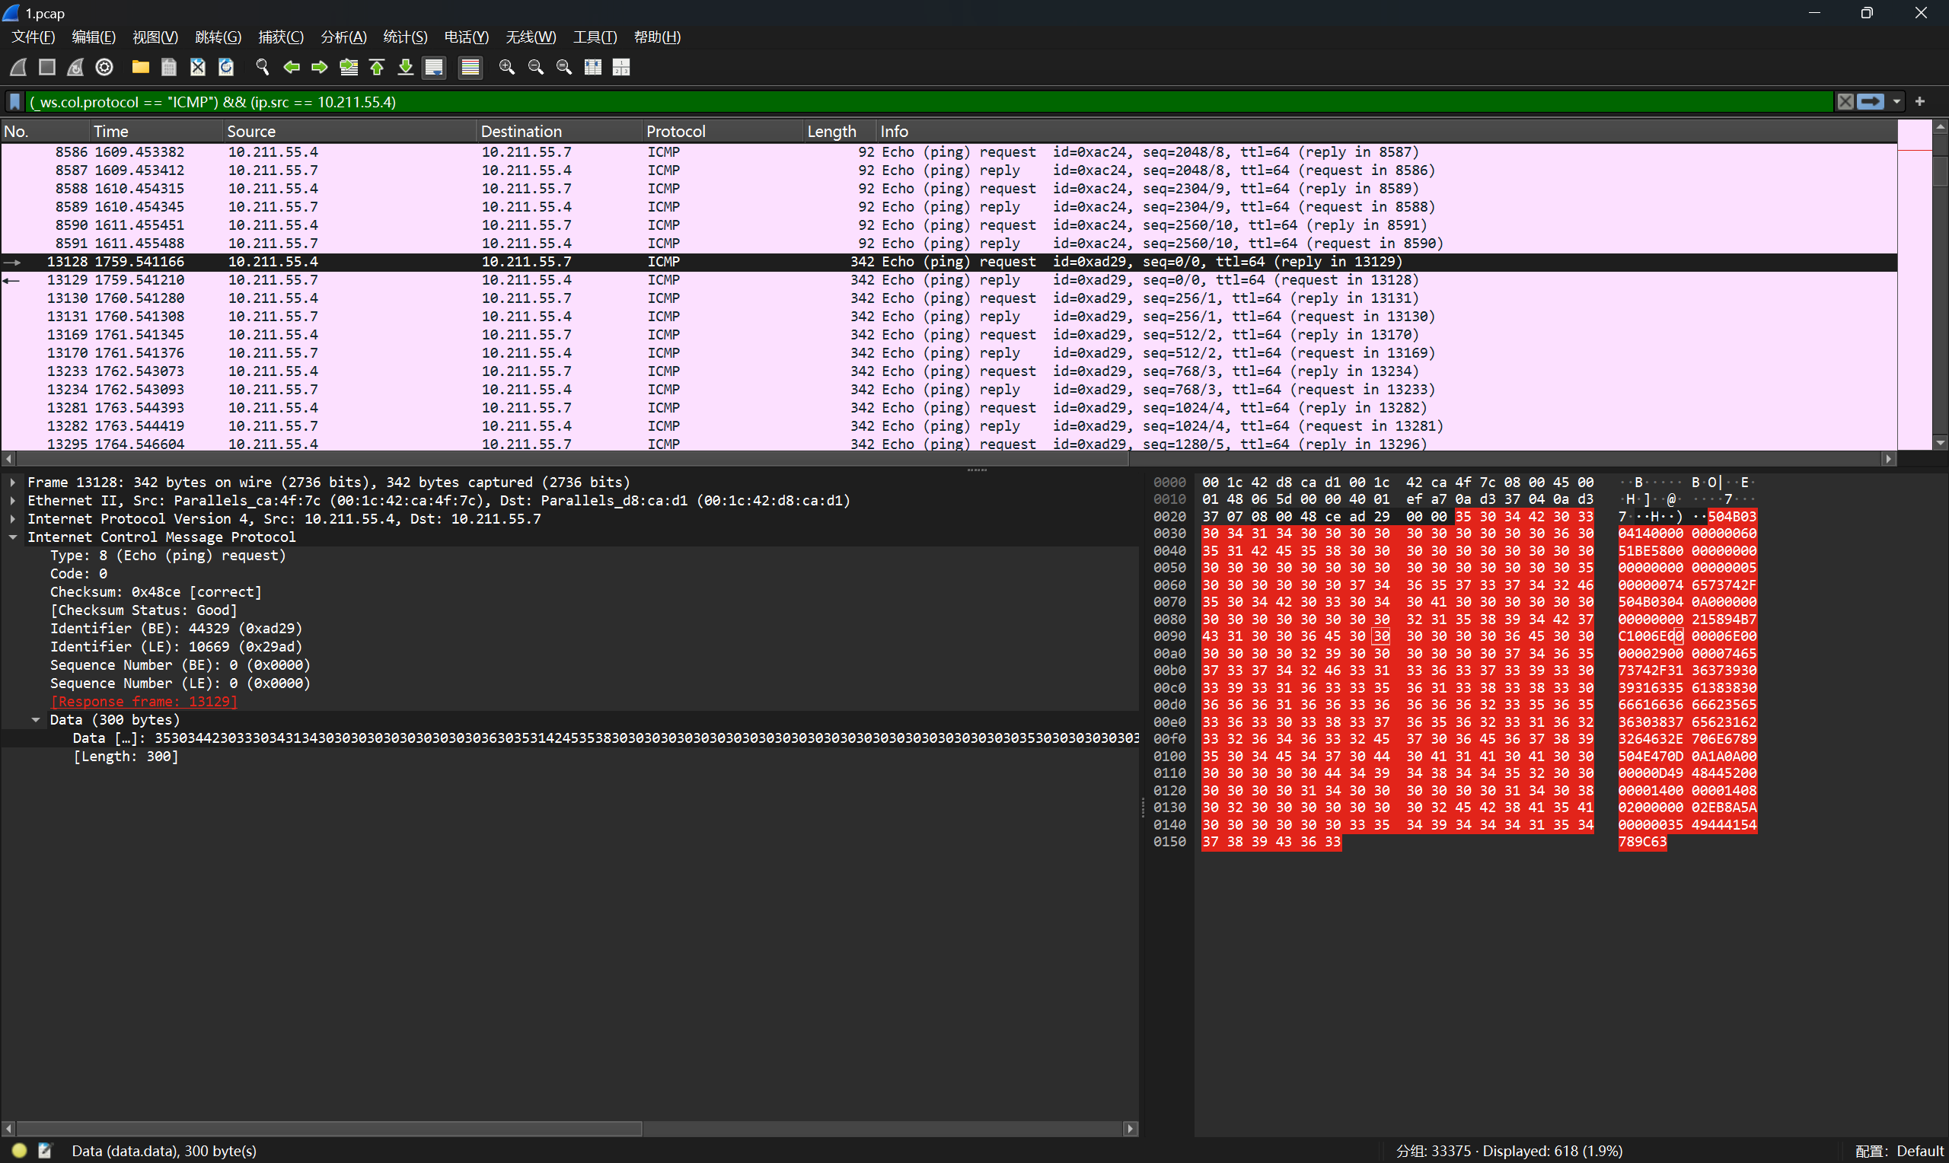Image resolution: width=1949 pixels, height=1163 pixels.
Task: Expand Internet Protocol Version 4 node
Action: [13, 519]
